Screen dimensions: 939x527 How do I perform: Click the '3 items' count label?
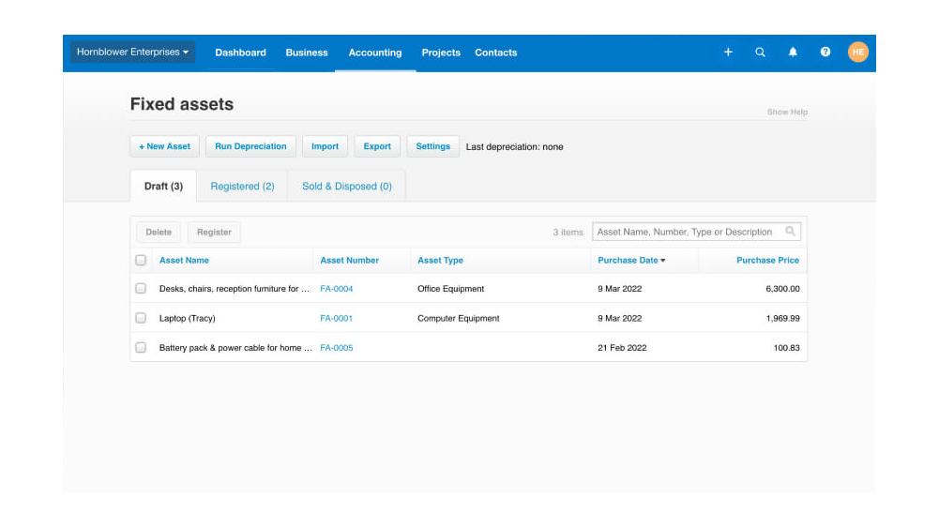click(568, 232)
